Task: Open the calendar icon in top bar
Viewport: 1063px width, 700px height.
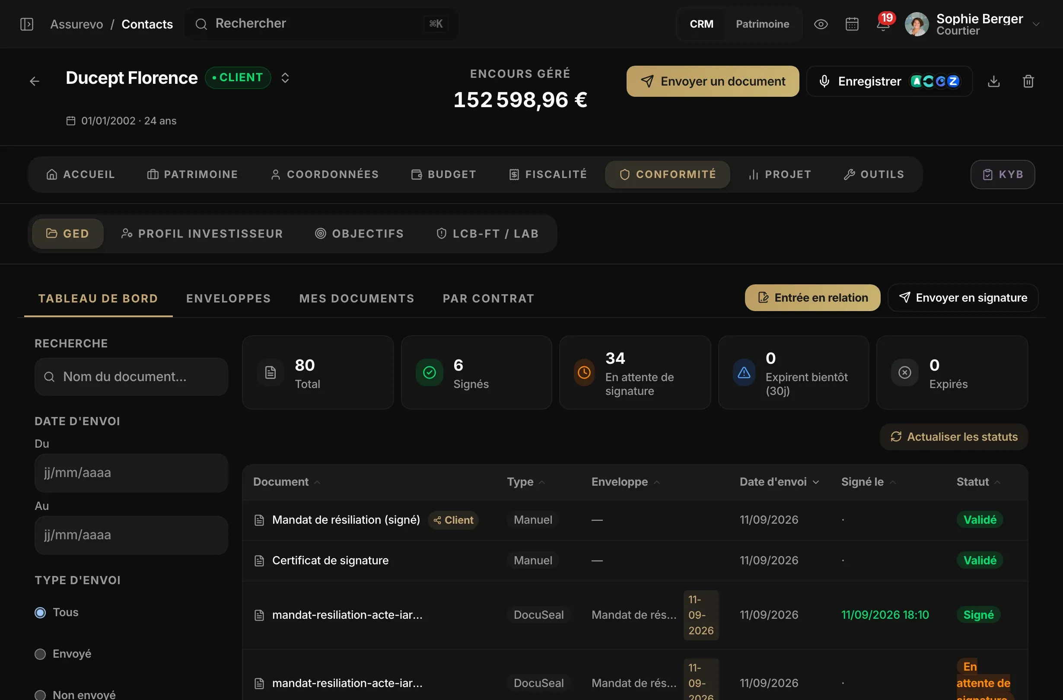Action: pos(852,24)
